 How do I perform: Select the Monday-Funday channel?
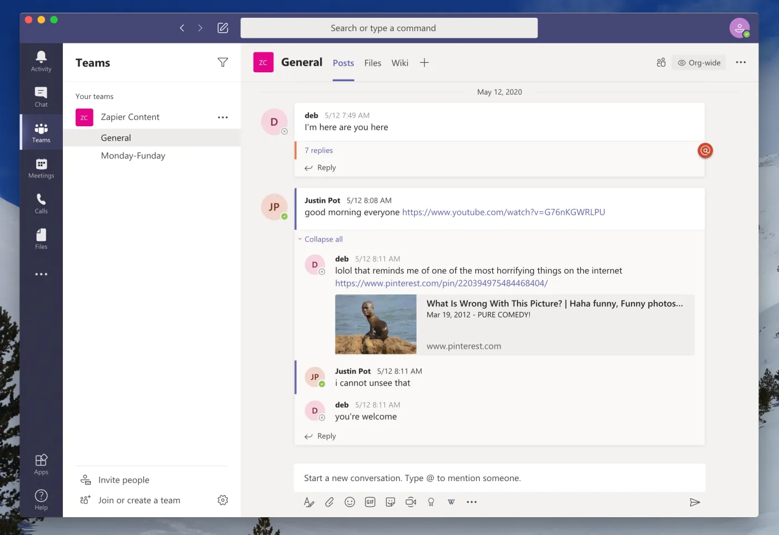point(133,156)
